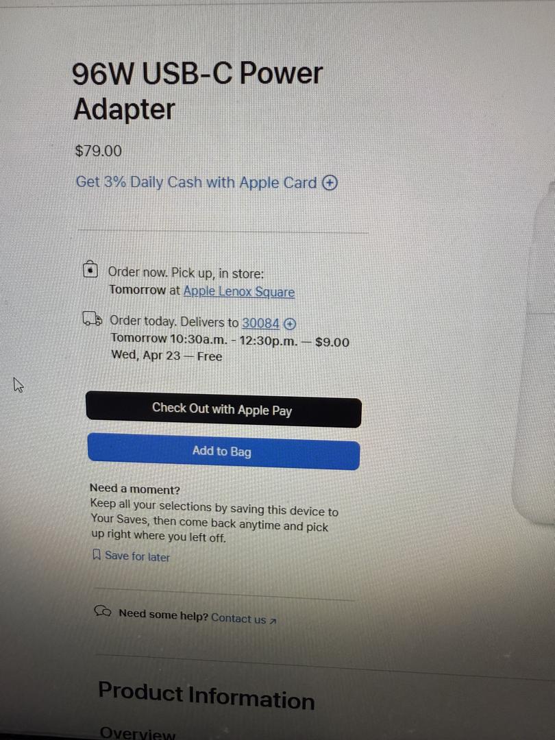Click the 96W USB-C Power Adapter title
Viewport: 555px width, 740px height.
pyautogui.click(x=197, y=91)
